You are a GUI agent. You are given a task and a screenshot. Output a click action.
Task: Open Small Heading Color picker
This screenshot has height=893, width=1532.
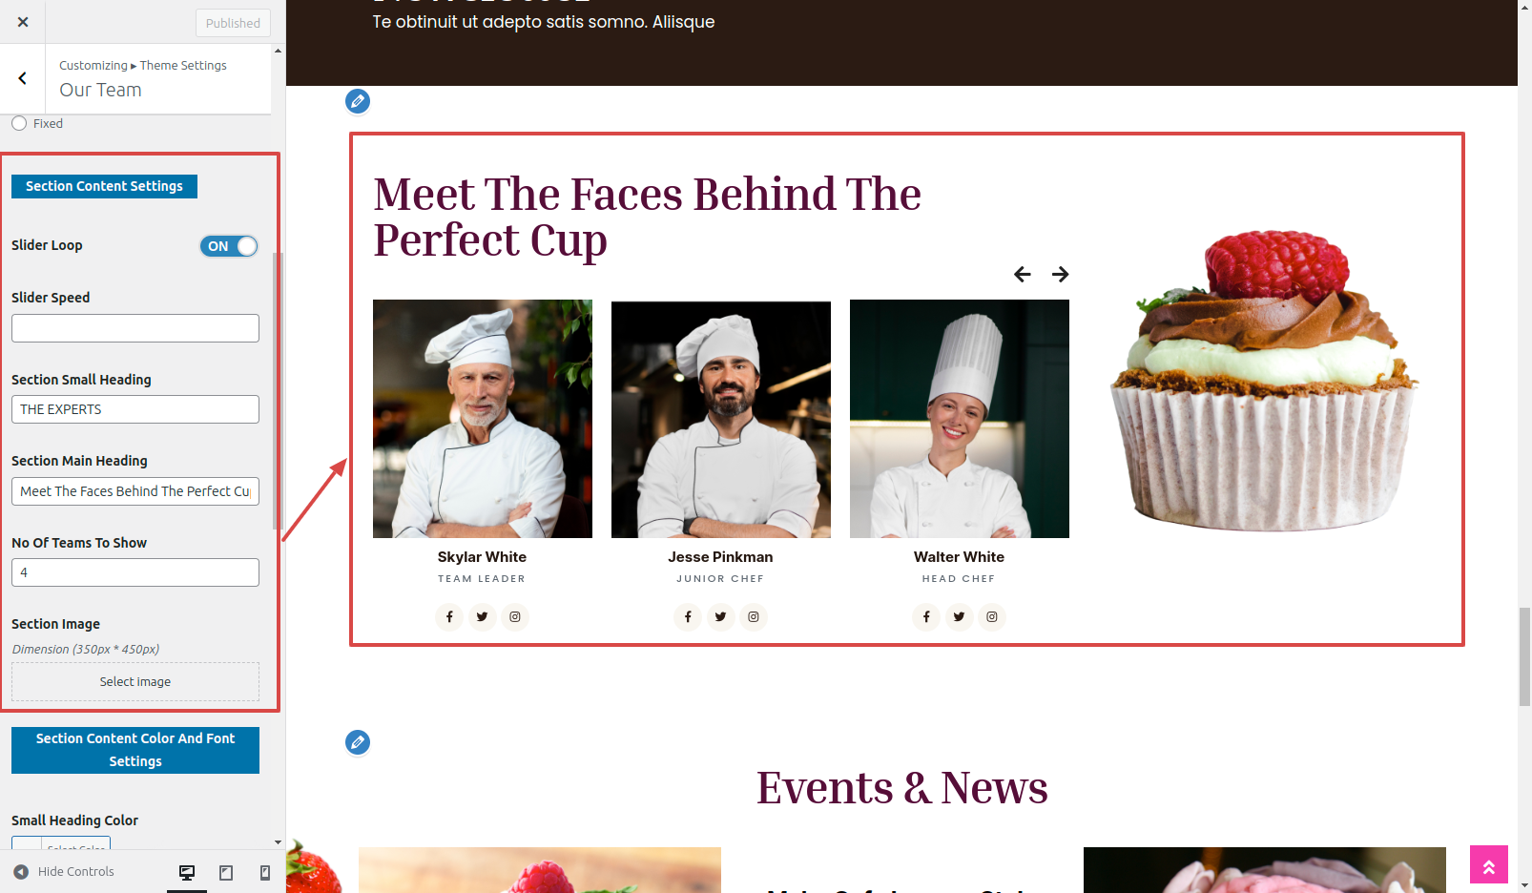click(61, 843)
